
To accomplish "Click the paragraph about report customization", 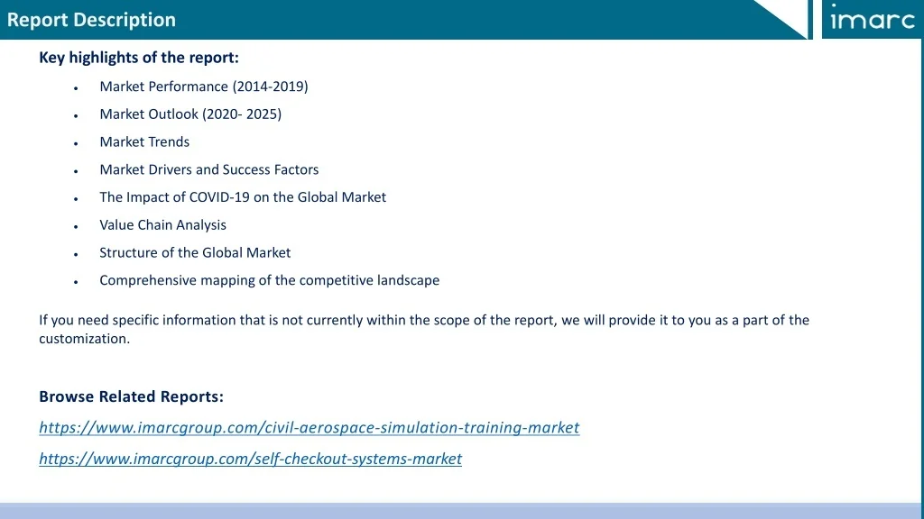I will point(423,329).
